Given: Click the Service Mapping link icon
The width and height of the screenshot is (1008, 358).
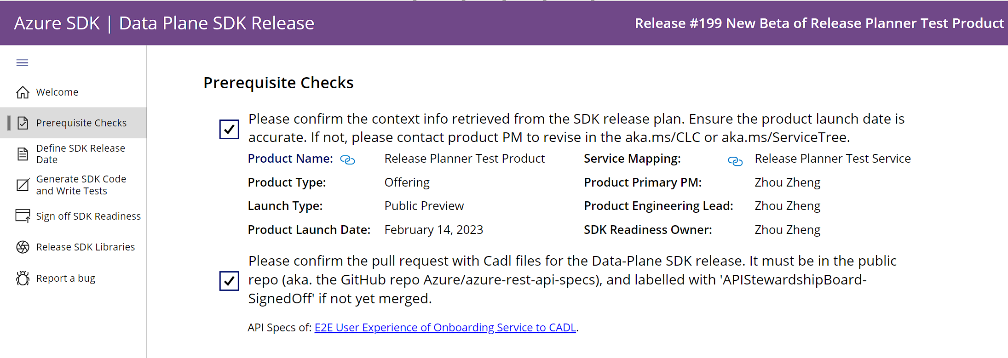Looking at the screenshot, I should (x=735, y=161).
